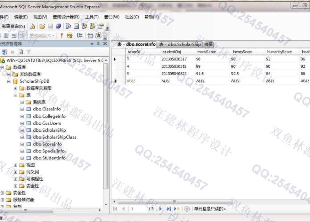
Task: Click the Verify SQL syntax icon
Action: [70, 35]
